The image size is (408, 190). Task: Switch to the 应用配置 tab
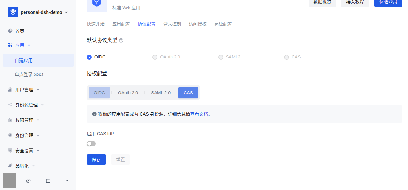pyautogui.click(x=121, y=24)
